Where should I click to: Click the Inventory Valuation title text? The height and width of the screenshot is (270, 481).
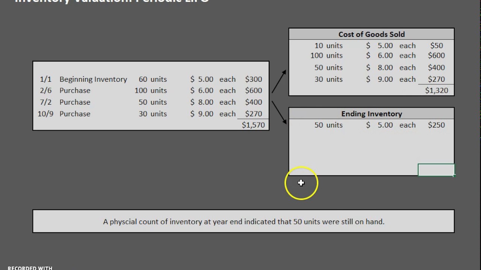[112, 1]
